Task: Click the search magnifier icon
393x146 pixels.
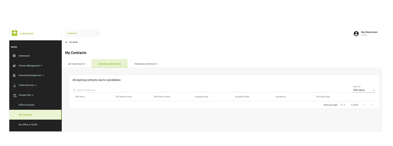Action: tap(74, 90)
